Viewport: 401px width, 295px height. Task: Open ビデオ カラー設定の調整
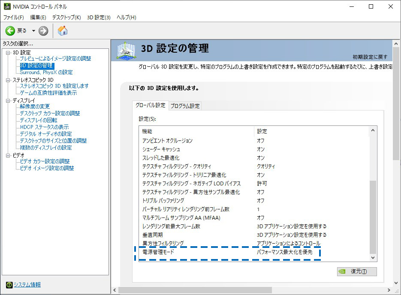point(45,161)
